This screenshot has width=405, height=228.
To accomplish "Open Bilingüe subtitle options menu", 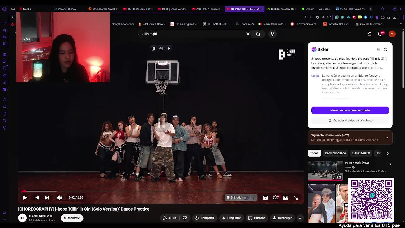I will pyautogui.click(x=254, y=198).
